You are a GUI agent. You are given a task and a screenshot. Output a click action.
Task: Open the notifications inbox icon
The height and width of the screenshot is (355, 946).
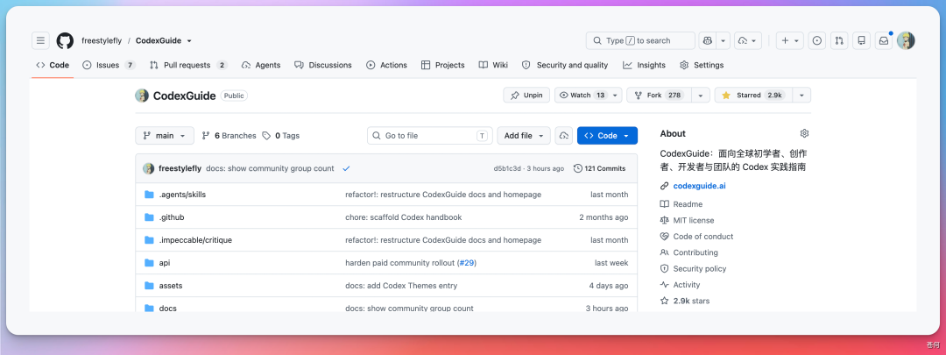(x=883, y=40)
